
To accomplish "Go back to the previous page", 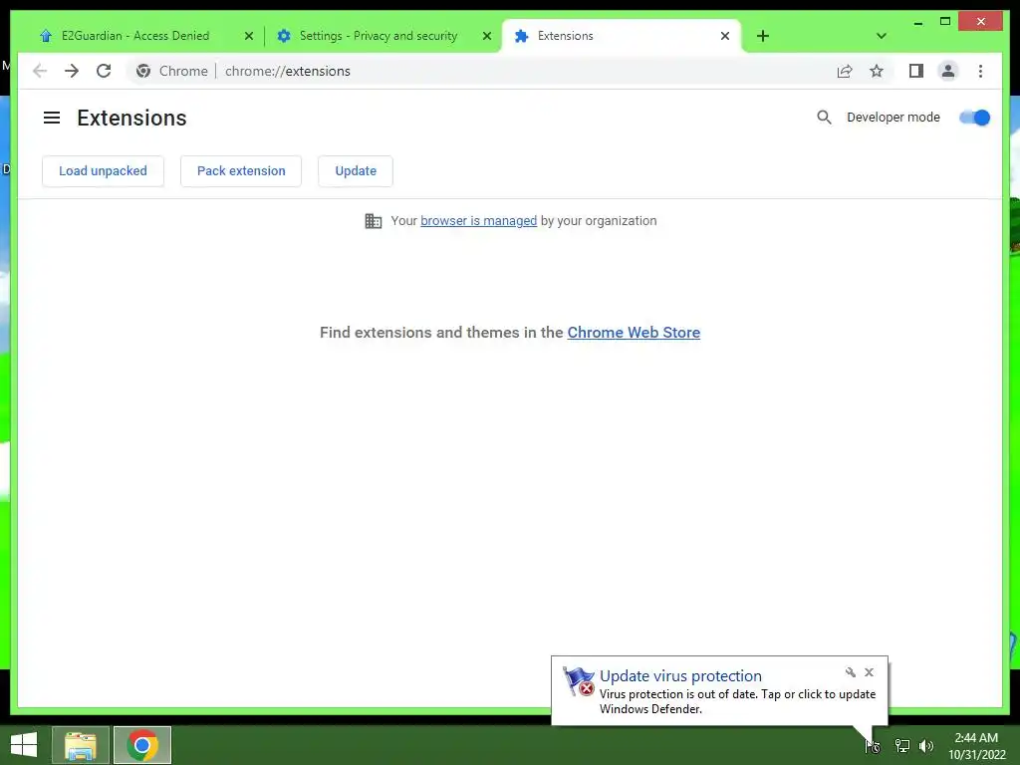I will click(40, 71).
